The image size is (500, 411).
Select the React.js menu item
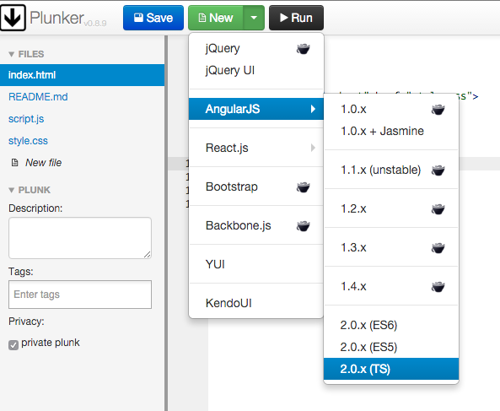256,148
